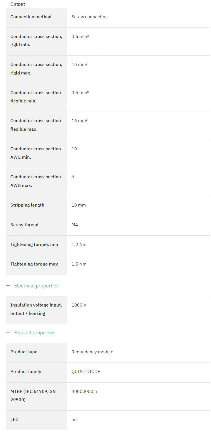The width and height of the screenshot is (211, 435).
Task: Click the QUINT DIODE product family value
Action: coord(86,372)
